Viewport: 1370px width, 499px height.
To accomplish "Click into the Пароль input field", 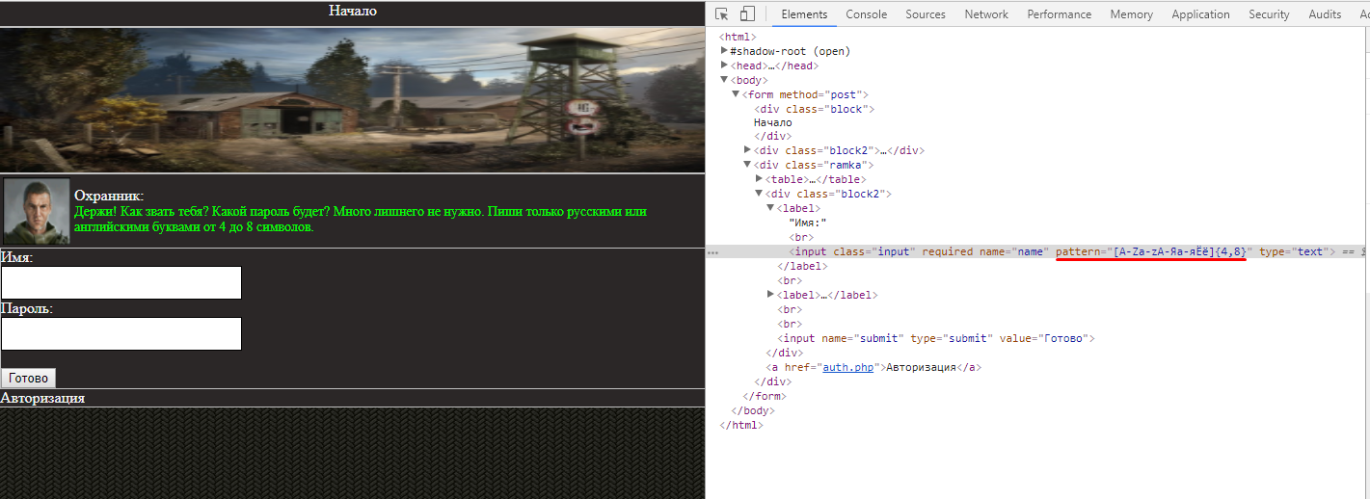I will [x=121, y=333].
